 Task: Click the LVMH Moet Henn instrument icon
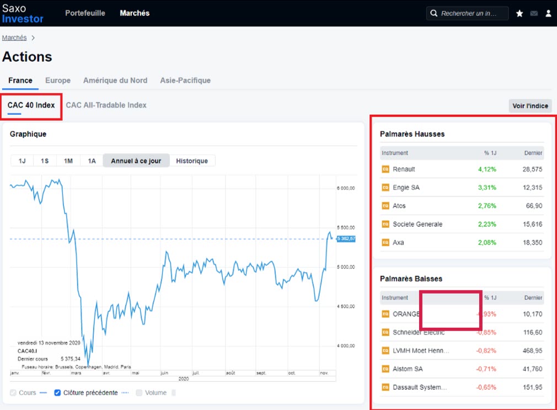385,350
